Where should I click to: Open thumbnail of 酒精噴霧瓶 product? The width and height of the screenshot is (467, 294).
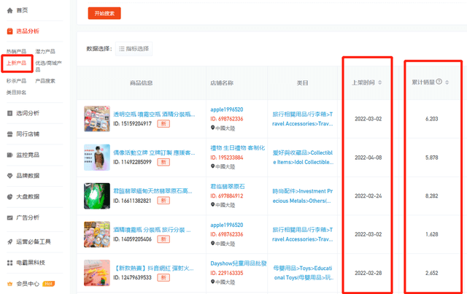[x=97, y=234]
